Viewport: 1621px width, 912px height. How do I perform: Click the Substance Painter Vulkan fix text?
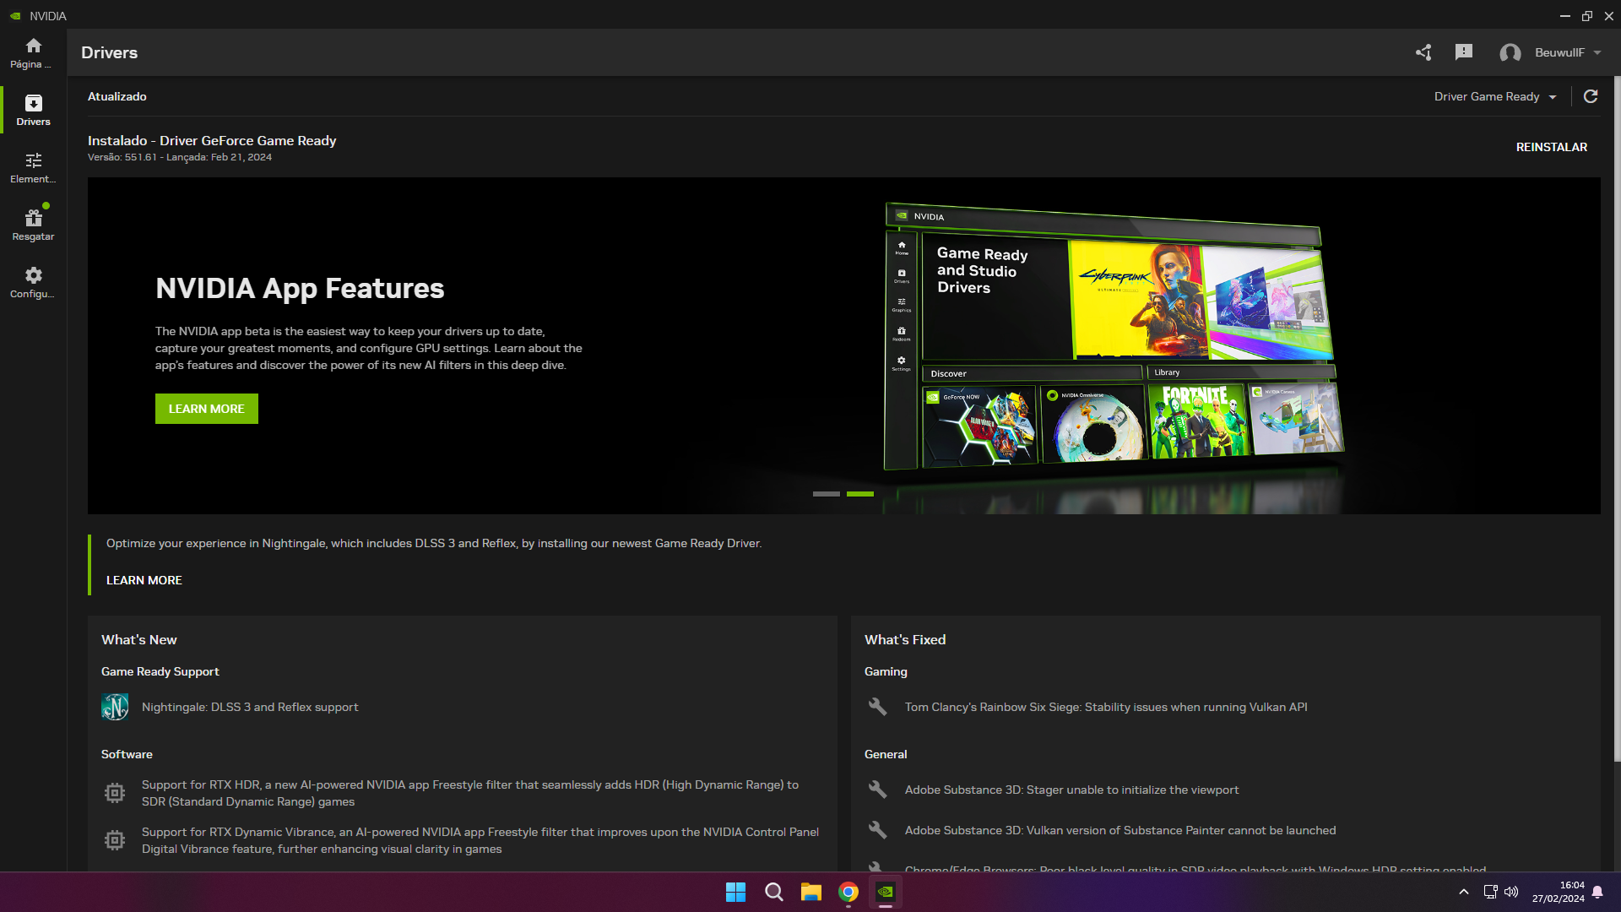[1120, 830]
